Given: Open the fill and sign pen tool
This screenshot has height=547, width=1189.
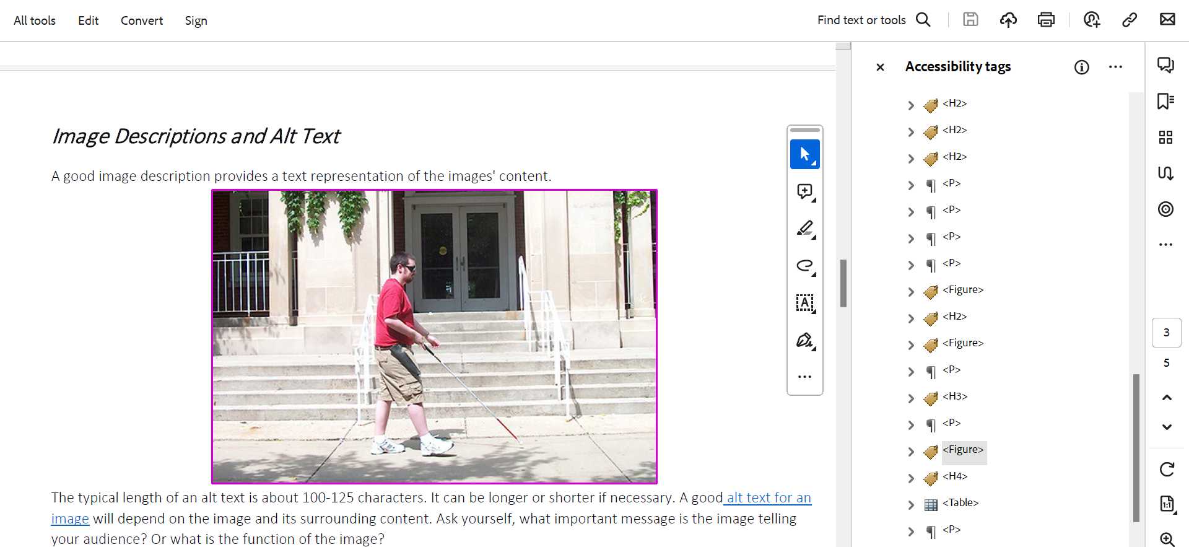Looking at the screenshot, I should click(804, 340).
